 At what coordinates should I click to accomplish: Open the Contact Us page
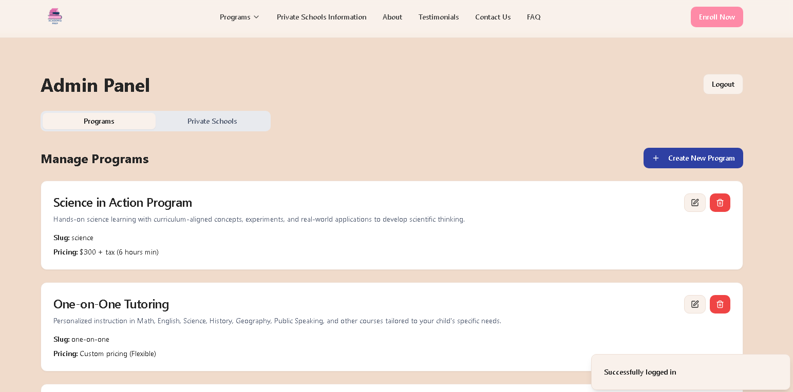[x=493, y=17]
